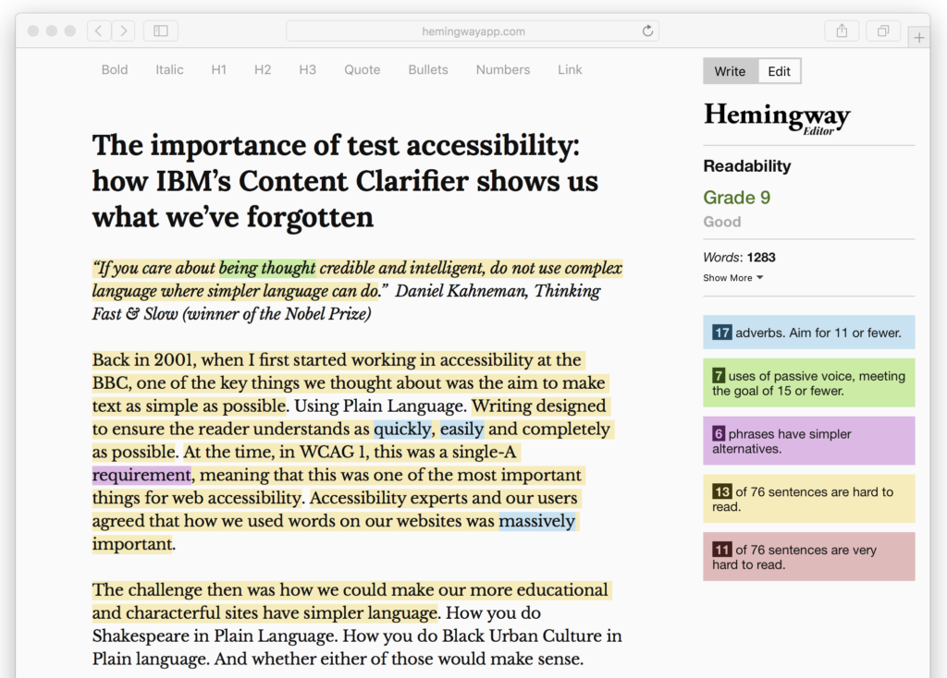Click the highlighted adverb 'easily'
The image size is (947, 678).
point(462,429)
